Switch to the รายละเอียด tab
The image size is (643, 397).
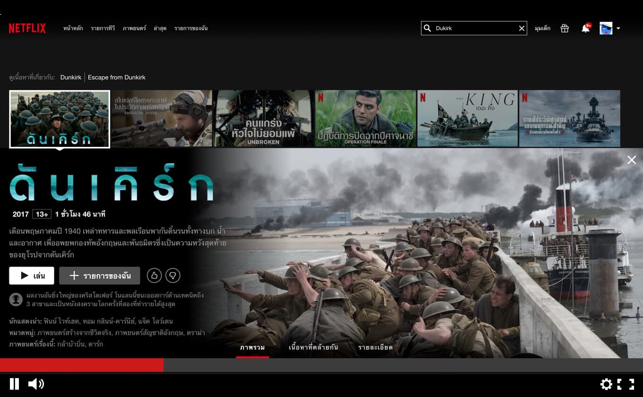[375, 347]
